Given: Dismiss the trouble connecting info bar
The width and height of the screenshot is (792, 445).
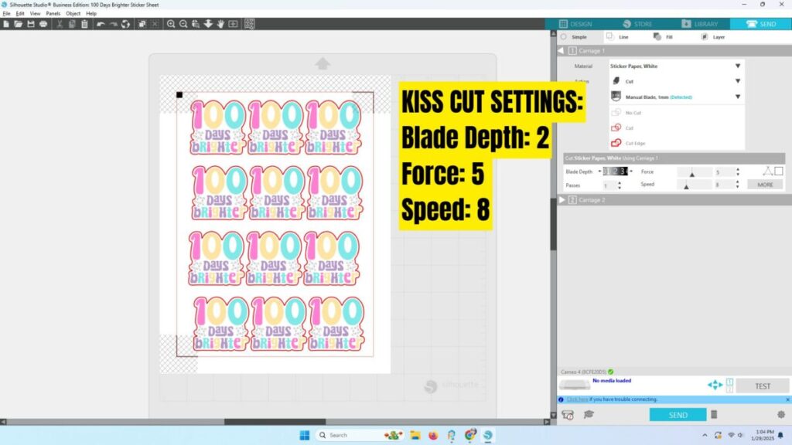Looking at the screenshot, I should click(787, 399).
